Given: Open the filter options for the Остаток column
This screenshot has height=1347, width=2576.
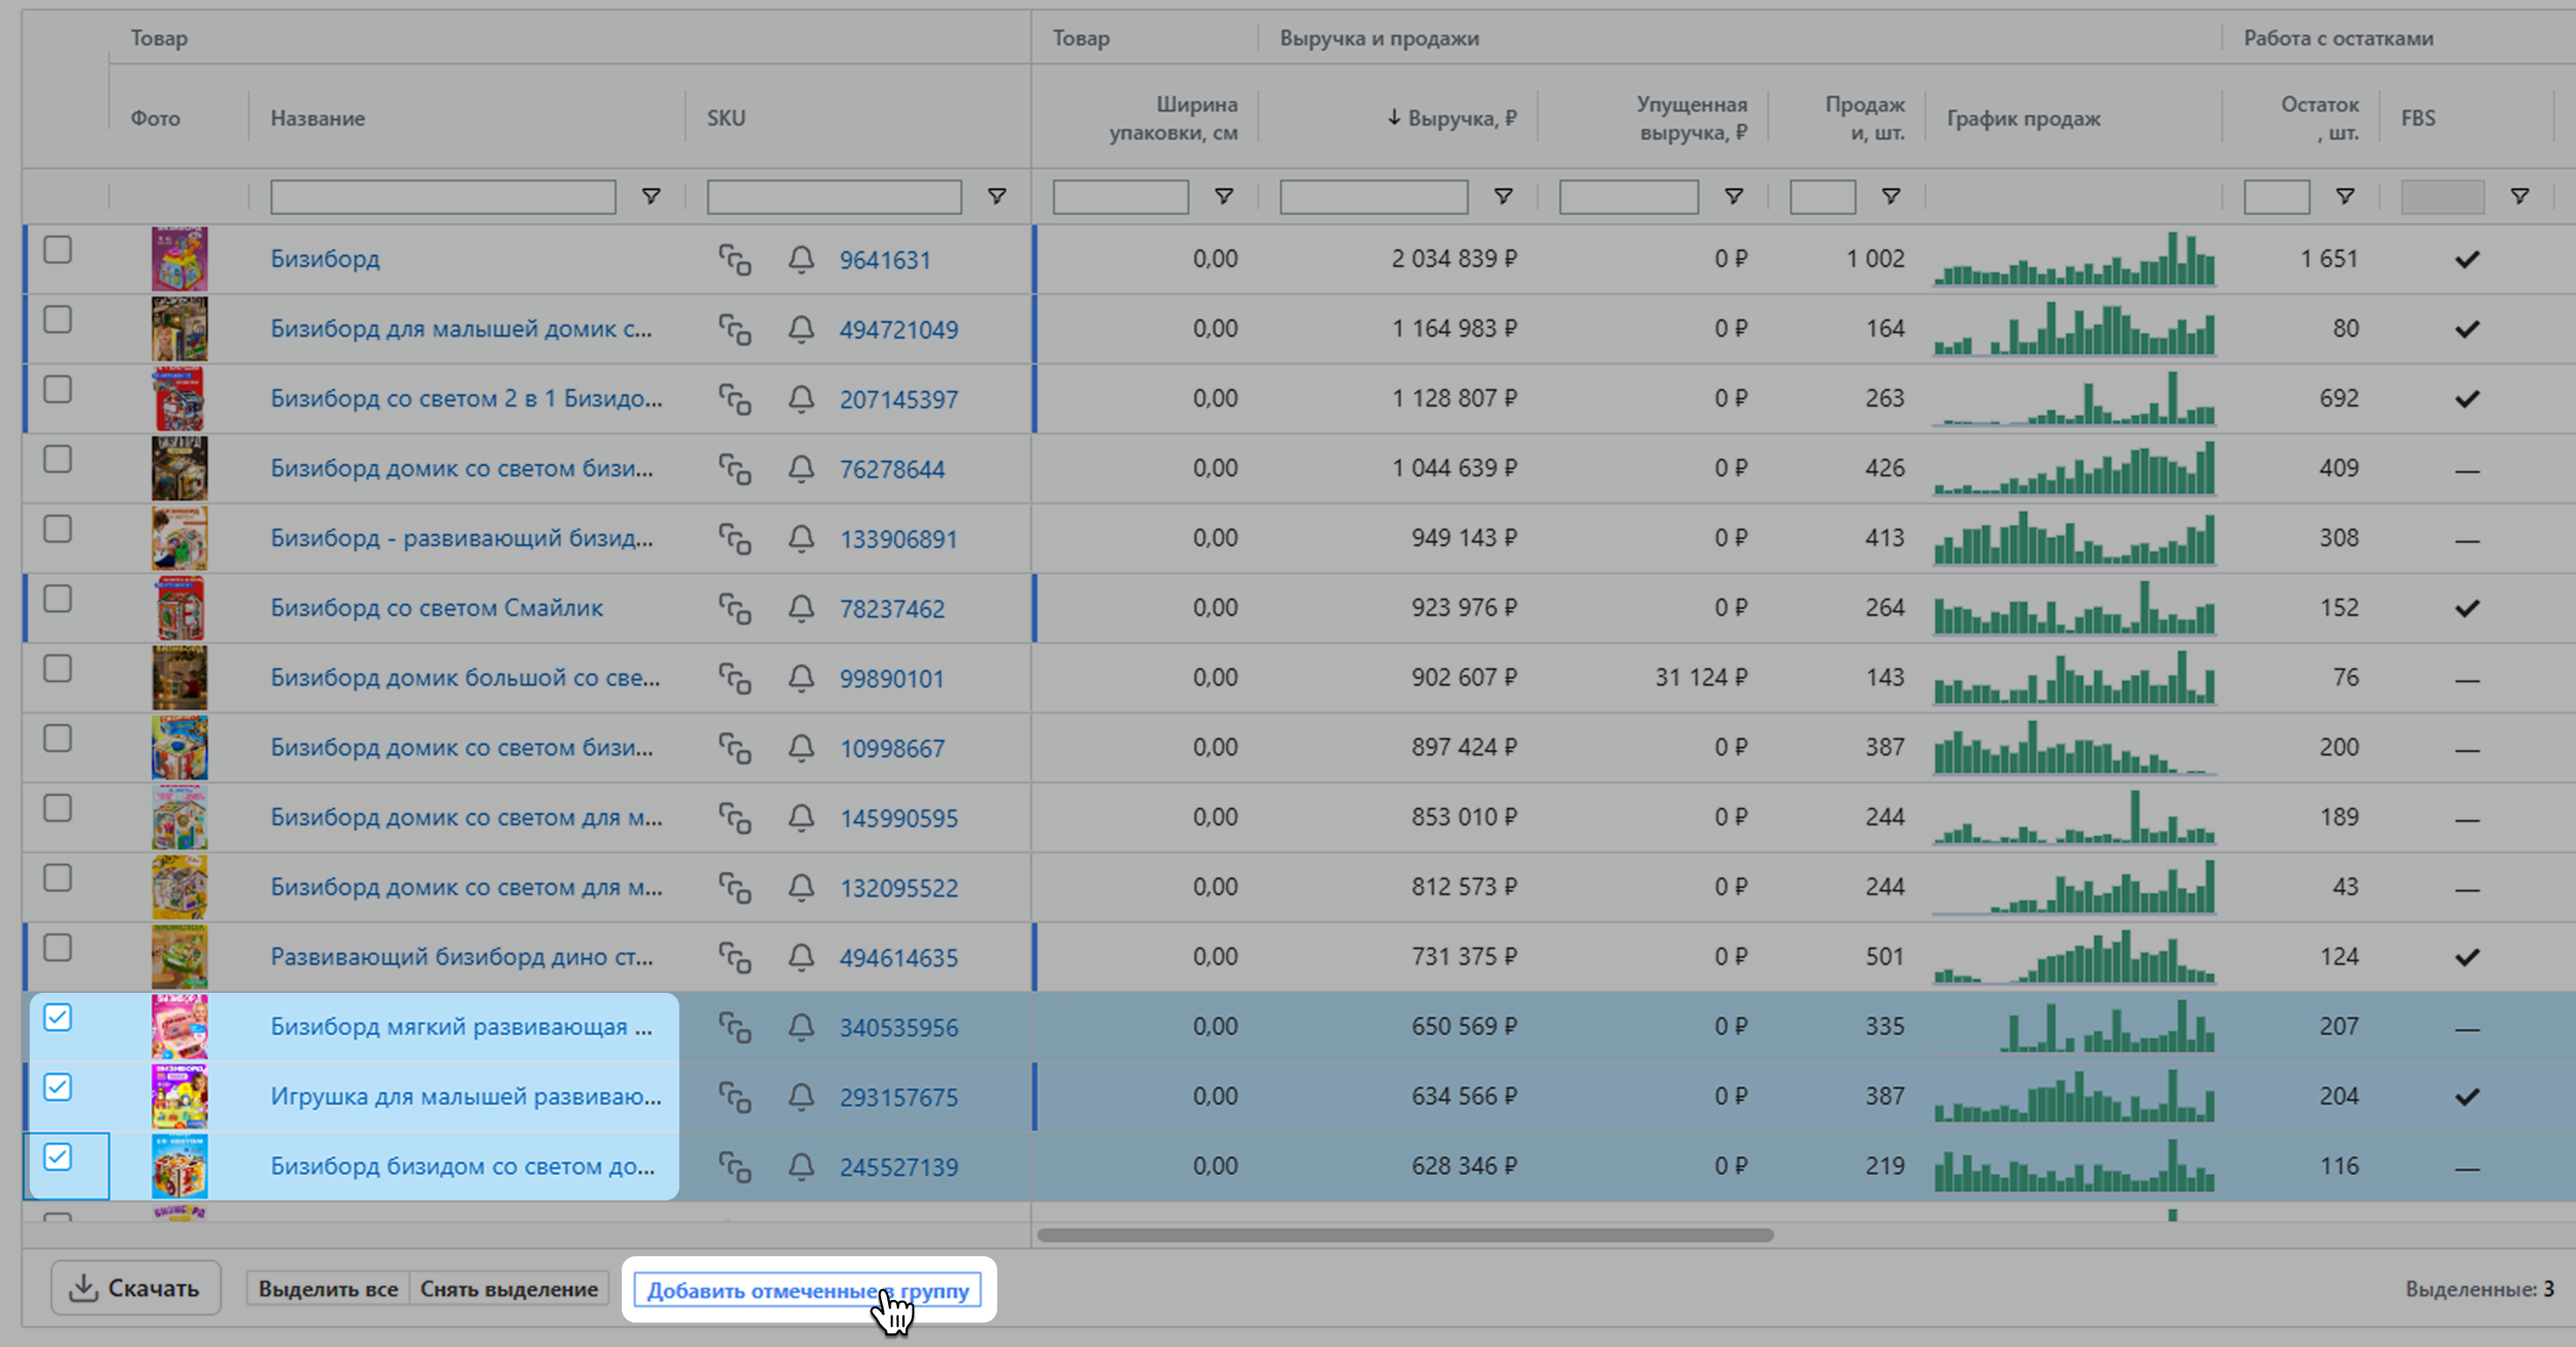Looking at the screenshot, I should tap(2345, 197).
